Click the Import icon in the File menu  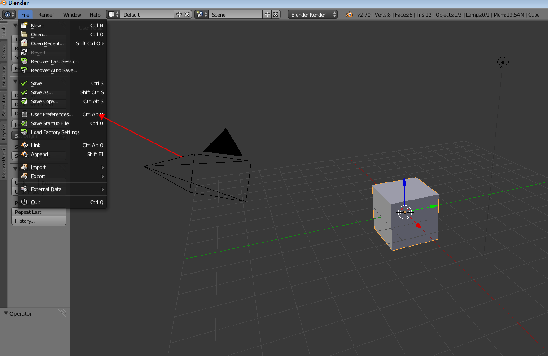23,167
